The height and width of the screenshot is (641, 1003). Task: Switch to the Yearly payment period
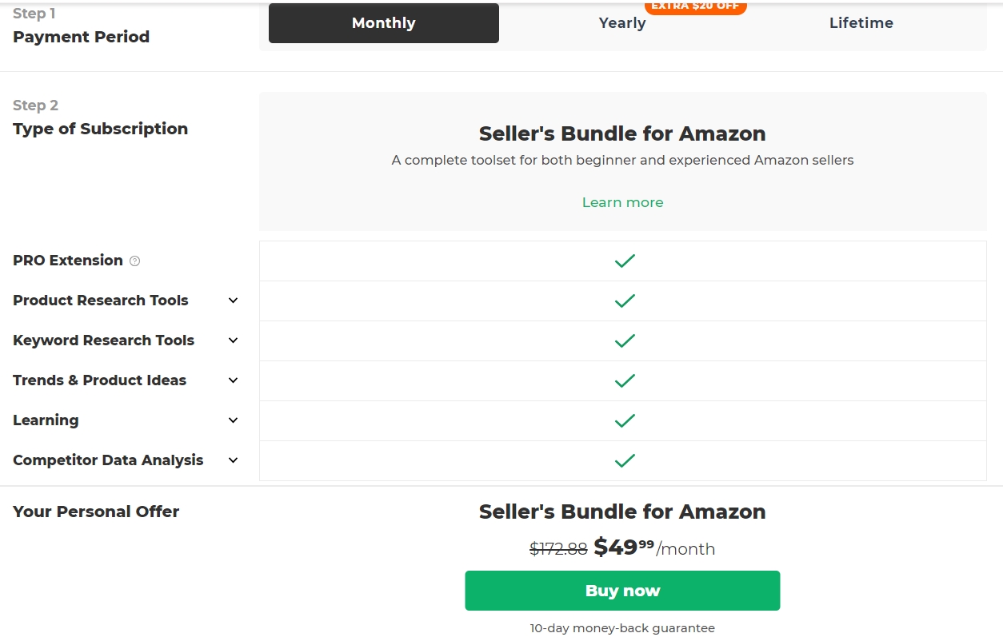pyautogui.click(x=622, y=23)
